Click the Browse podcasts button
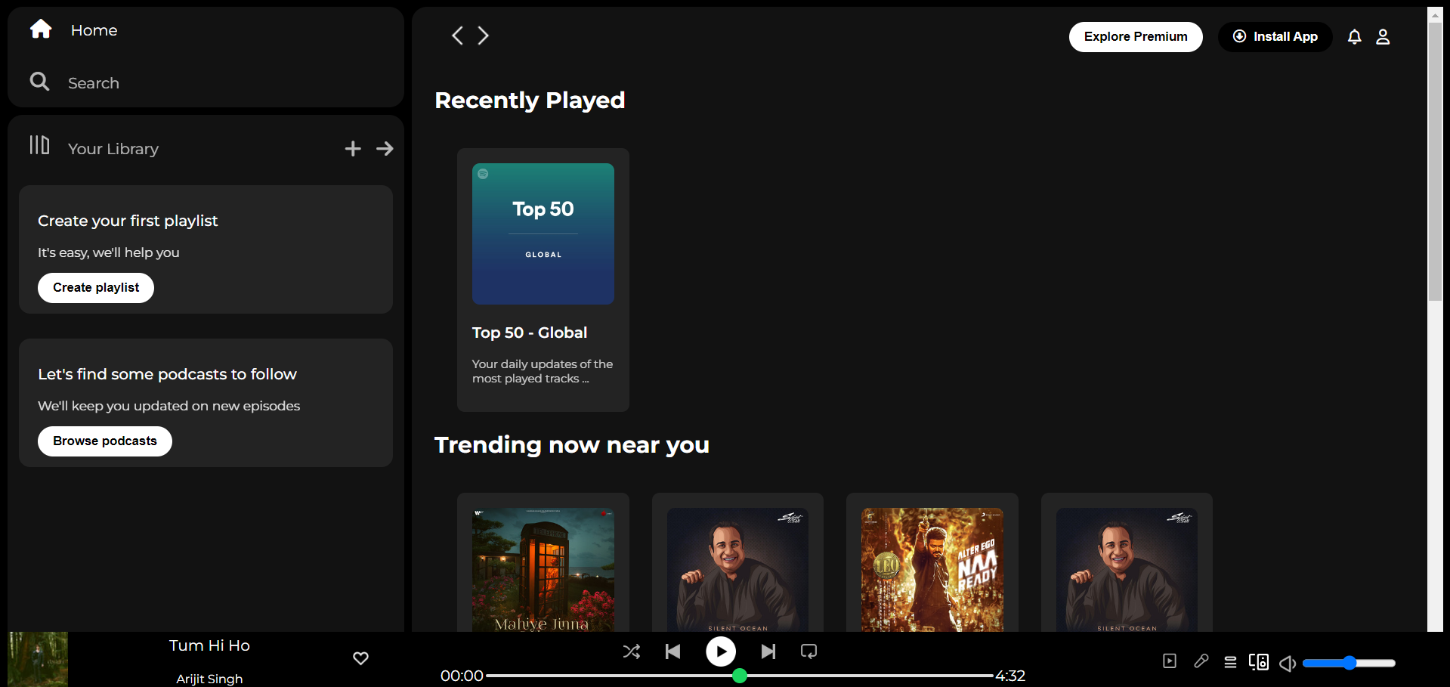The image size is (1450, 687). tap(105, 441)
